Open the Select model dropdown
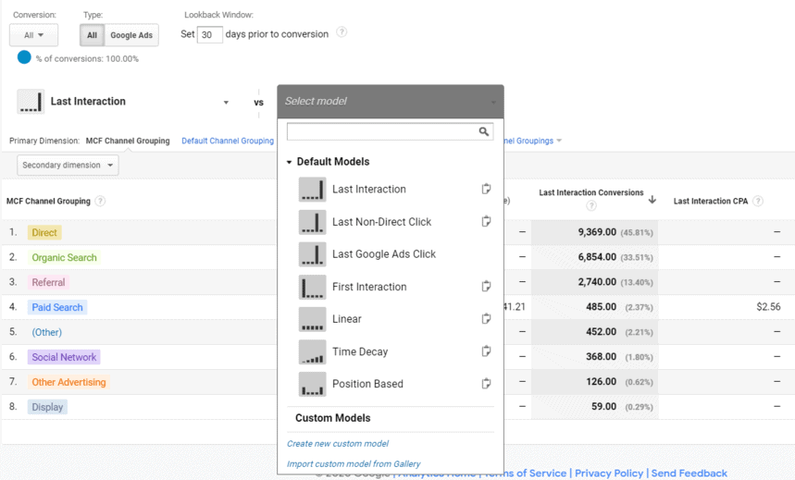795x480 pixels. point(391,102)
